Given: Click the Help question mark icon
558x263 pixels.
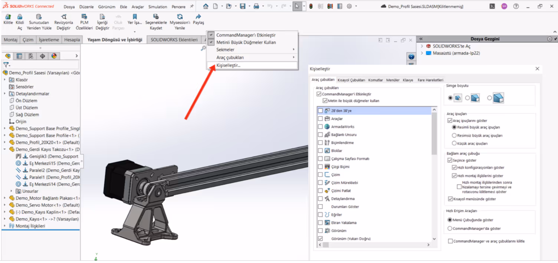Looking at the screenshot, I should point(516,6).
